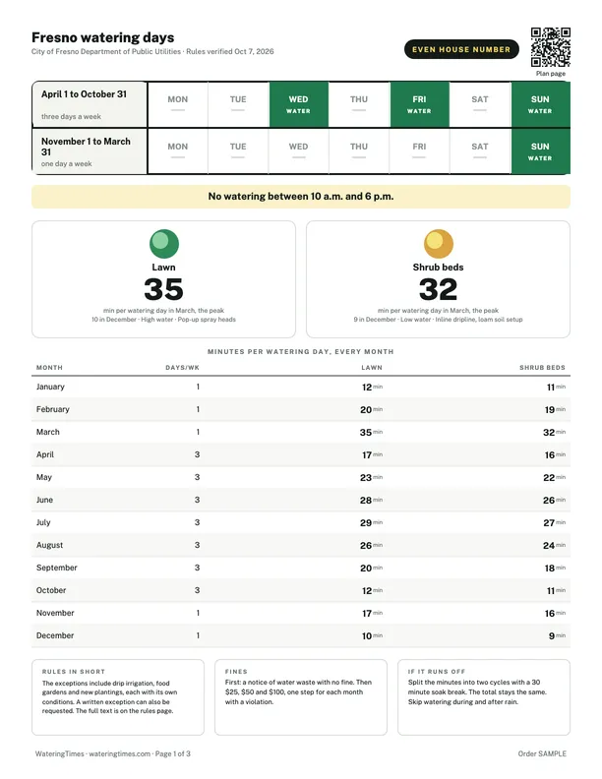Click the Lawn card's 35 minutes figure
Screen dimensions: 602x779
pos(164,289)
